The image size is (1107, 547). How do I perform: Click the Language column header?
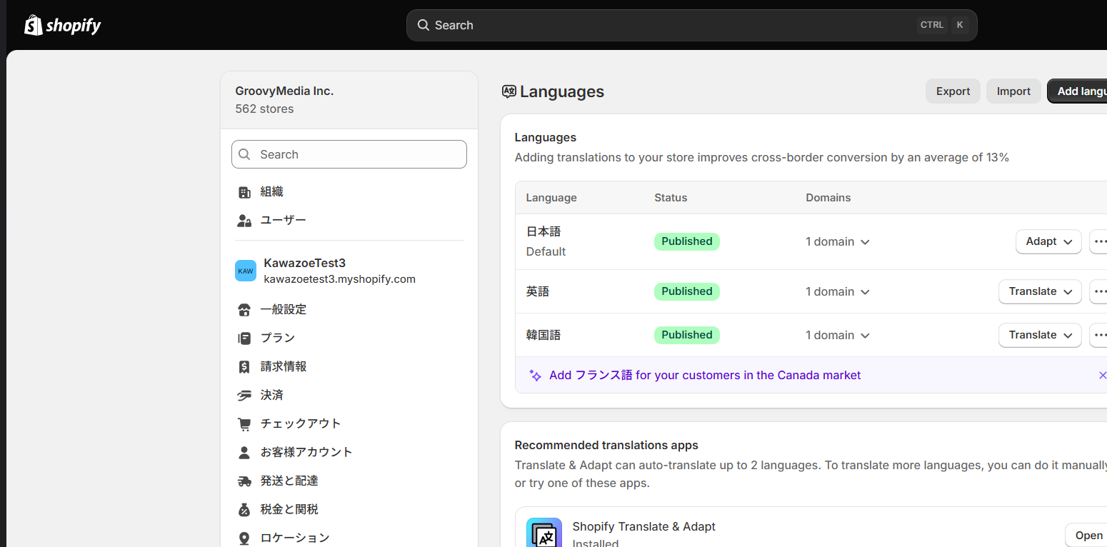click(551, 198)
